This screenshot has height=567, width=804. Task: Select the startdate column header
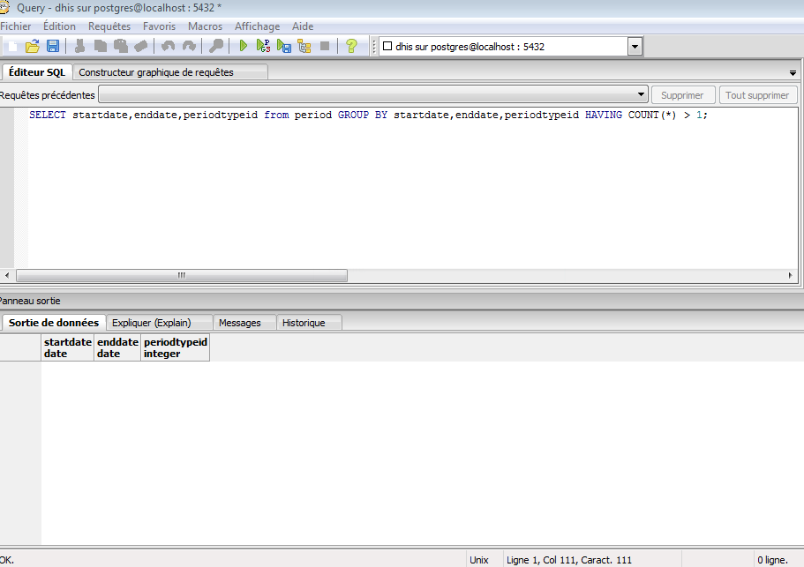pyautogui.click(x=67, y=347)
